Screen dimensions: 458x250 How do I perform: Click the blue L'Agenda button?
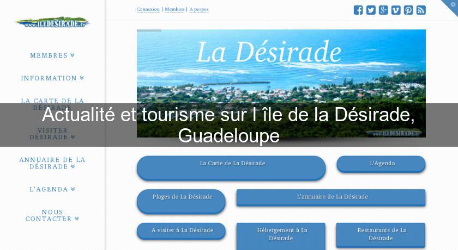click(x=381, y=164)
